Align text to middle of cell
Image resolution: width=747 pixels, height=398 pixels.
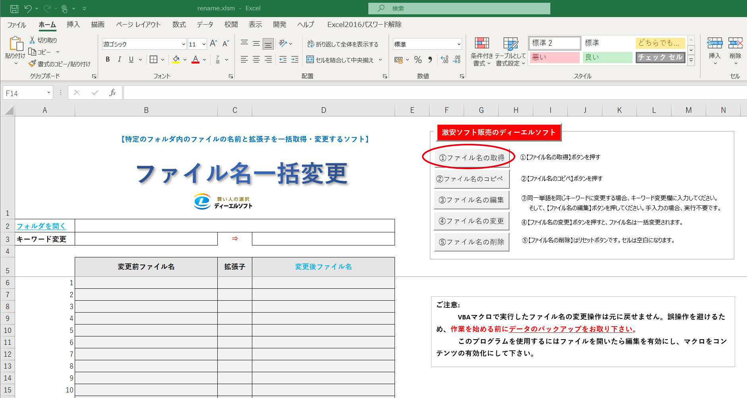tap(256, 43)
